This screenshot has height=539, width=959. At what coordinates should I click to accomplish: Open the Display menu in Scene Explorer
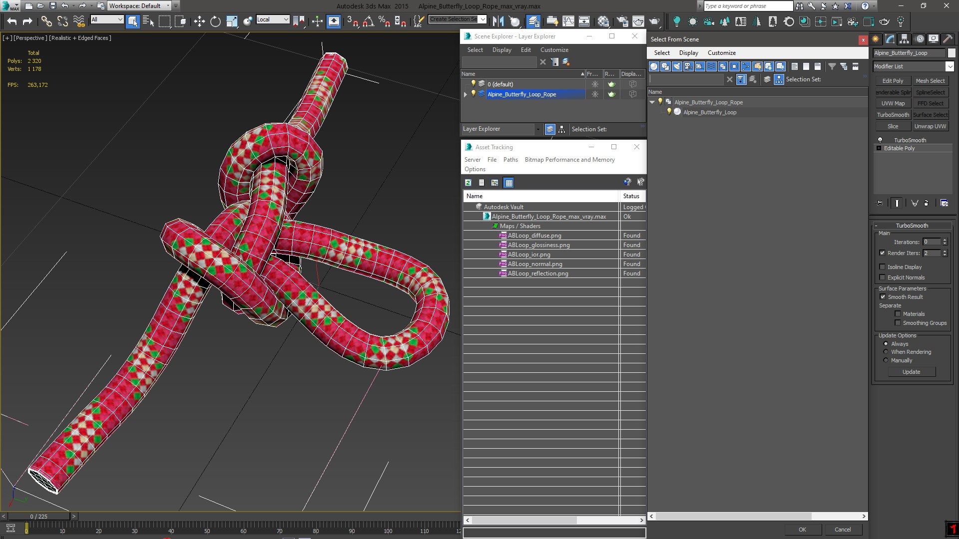[x=501, y=50]
